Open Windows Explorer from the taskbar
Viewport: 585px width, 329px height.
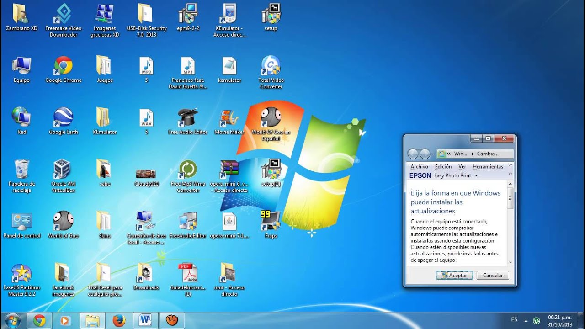(x=92, y=321)
